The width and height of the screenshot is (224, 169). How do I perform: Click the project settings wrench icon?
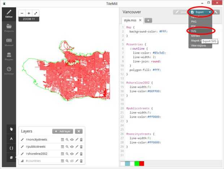tap(216, 12)
